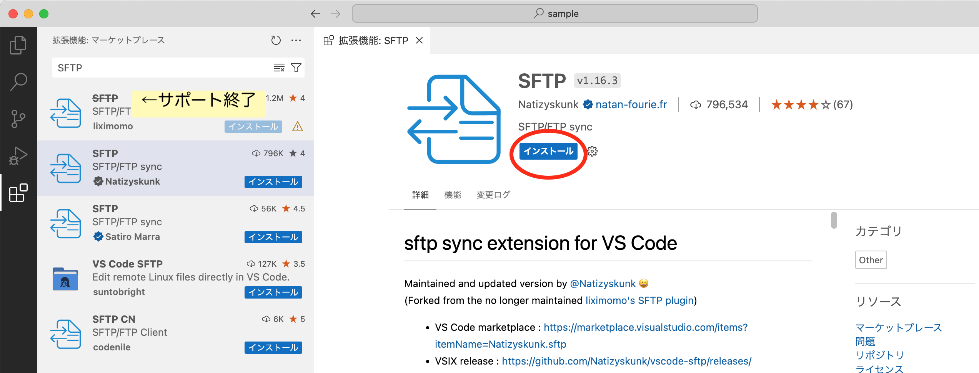Go forward using the navigation arrow
Viewport: 979px width, 373px height.
[x=336, y=14]
